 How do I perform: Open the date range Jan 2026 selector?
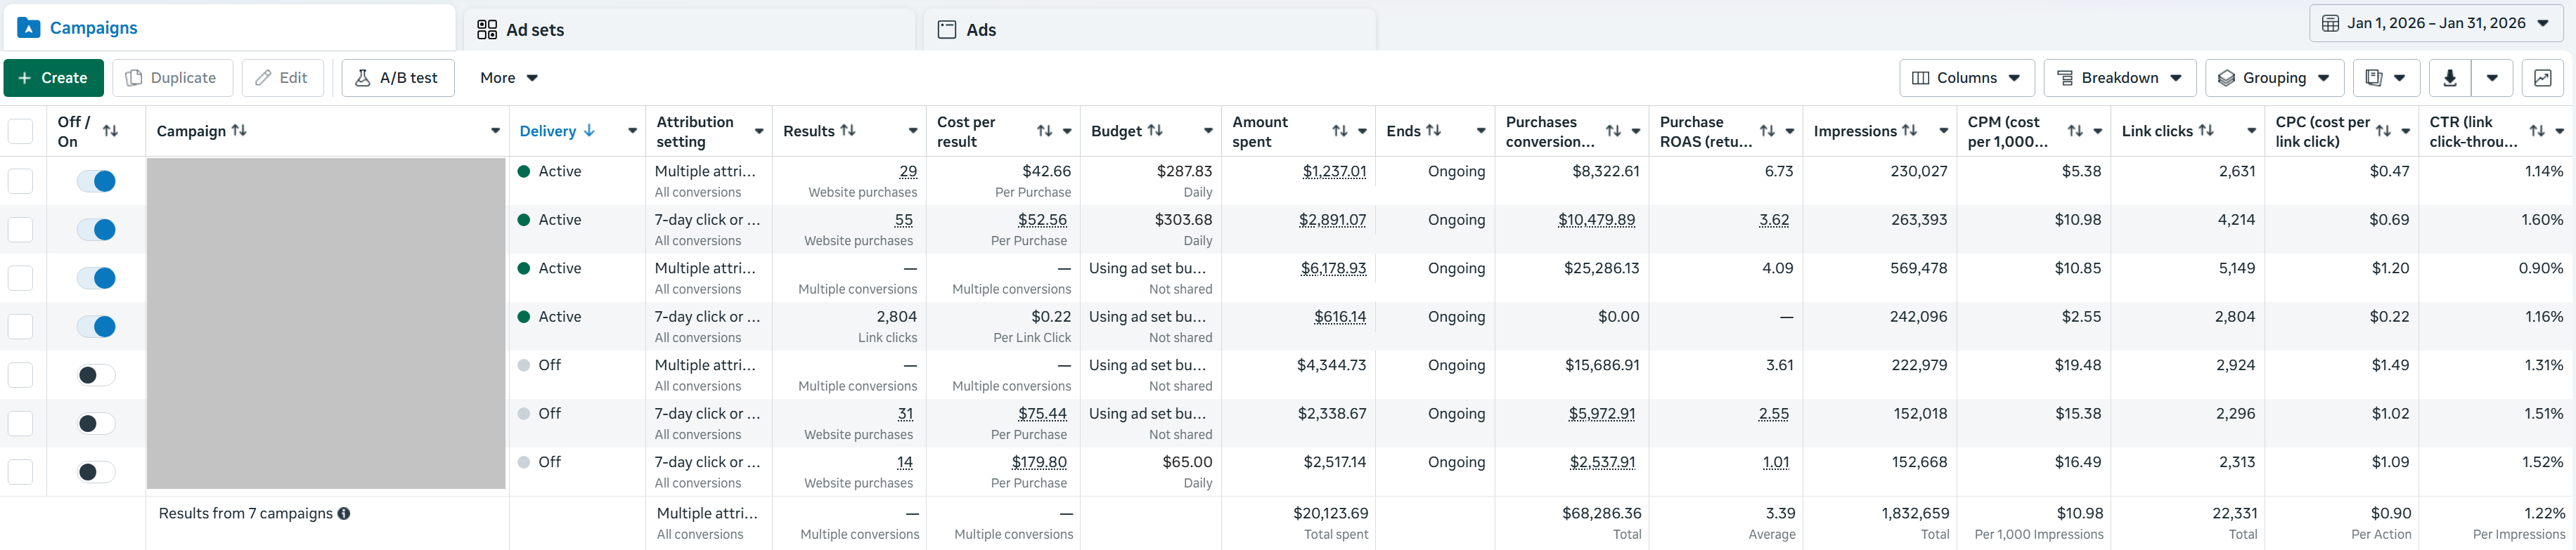pos(2435,23)
